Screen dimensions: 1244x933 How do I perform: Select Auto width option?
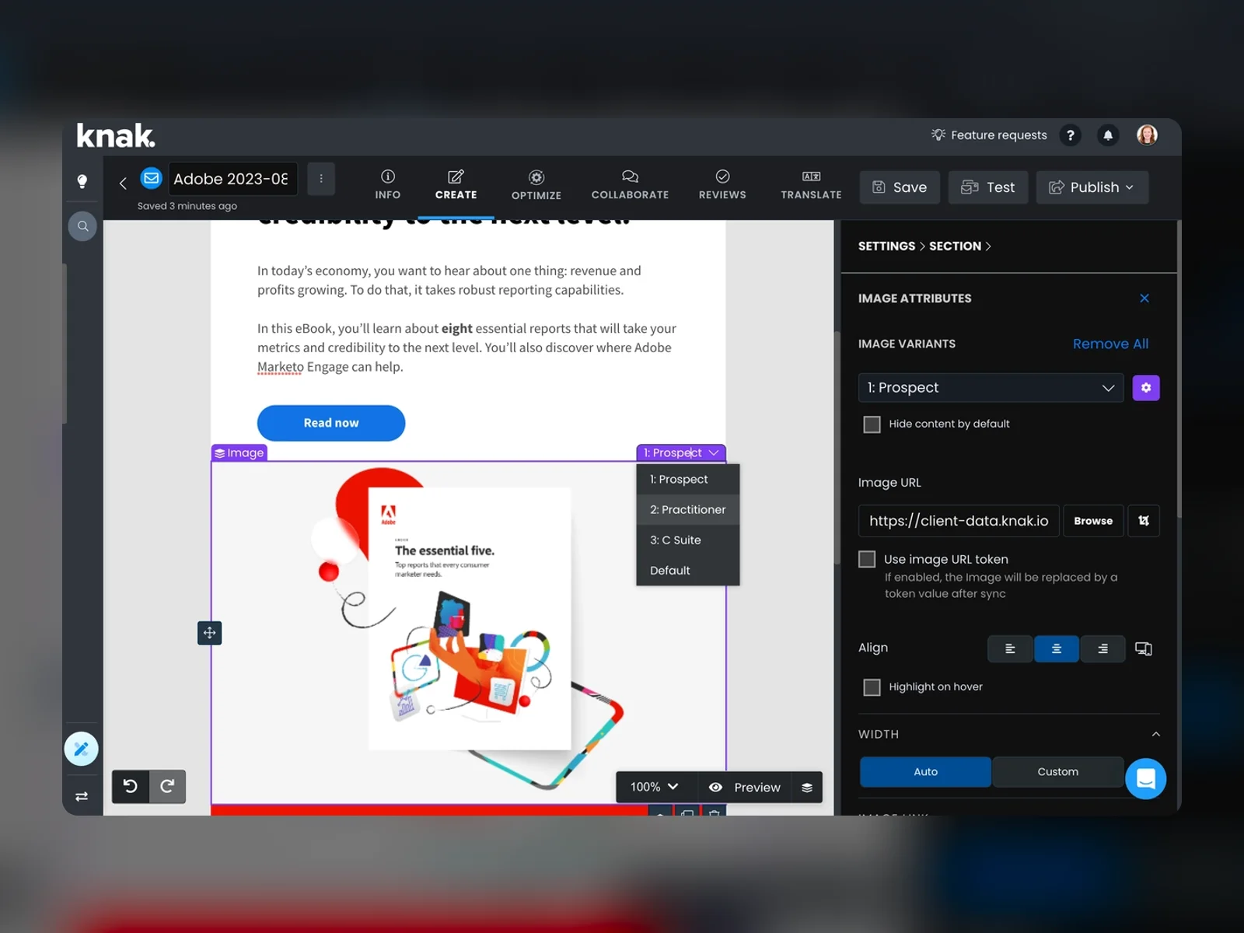point(925,771)
